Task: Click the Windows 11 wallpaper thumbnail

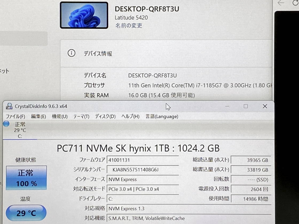Action: pyautogui.click(x=84, y=15)
